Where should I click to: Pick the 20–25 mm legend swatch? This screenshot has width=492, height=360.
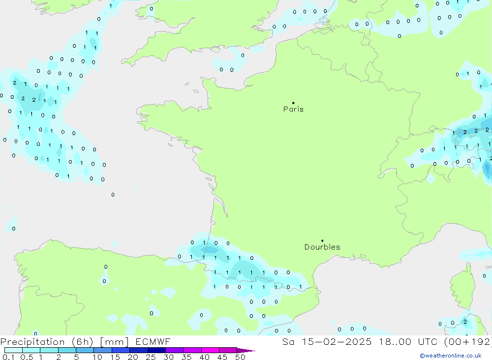[x=139, y=350]
